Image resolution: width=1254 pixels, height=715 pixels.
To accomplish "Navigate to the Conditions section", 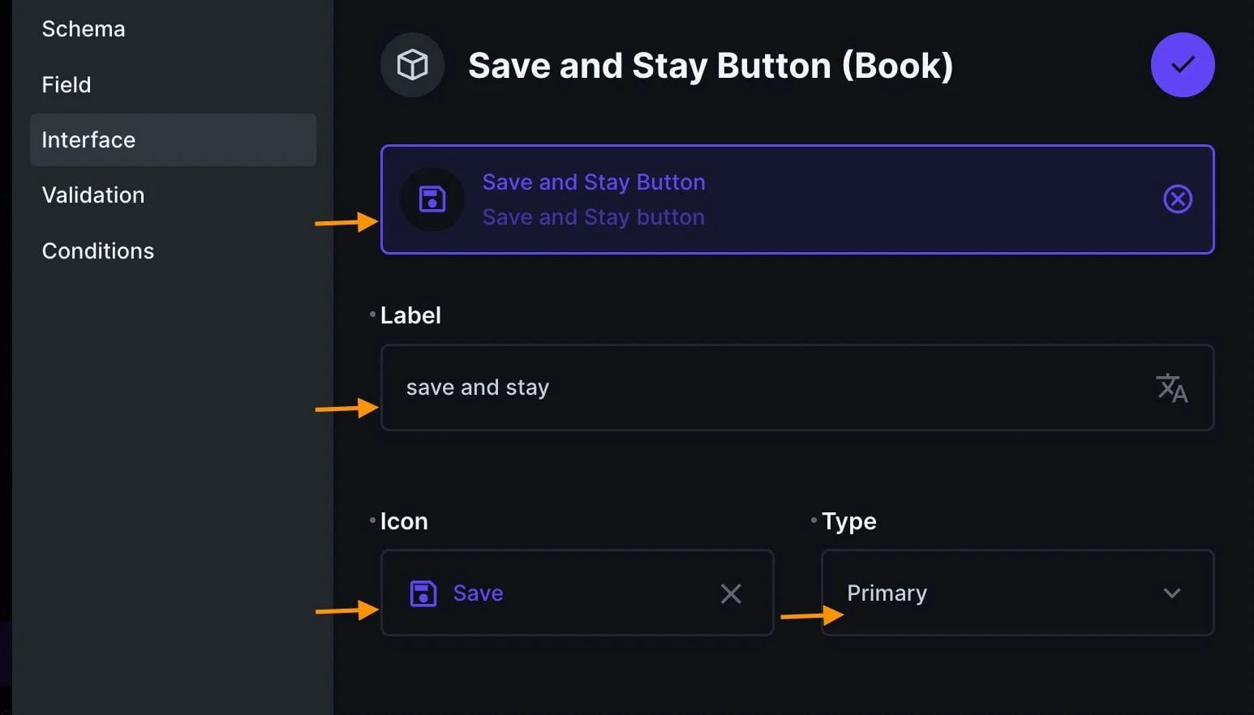I will 98,251.
